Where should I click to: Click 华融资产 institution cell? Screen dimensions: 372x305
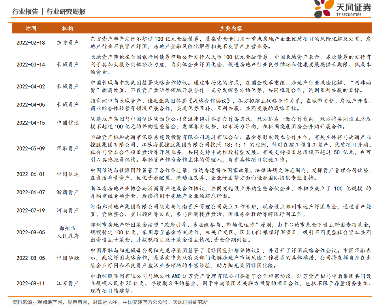point(67,148)
